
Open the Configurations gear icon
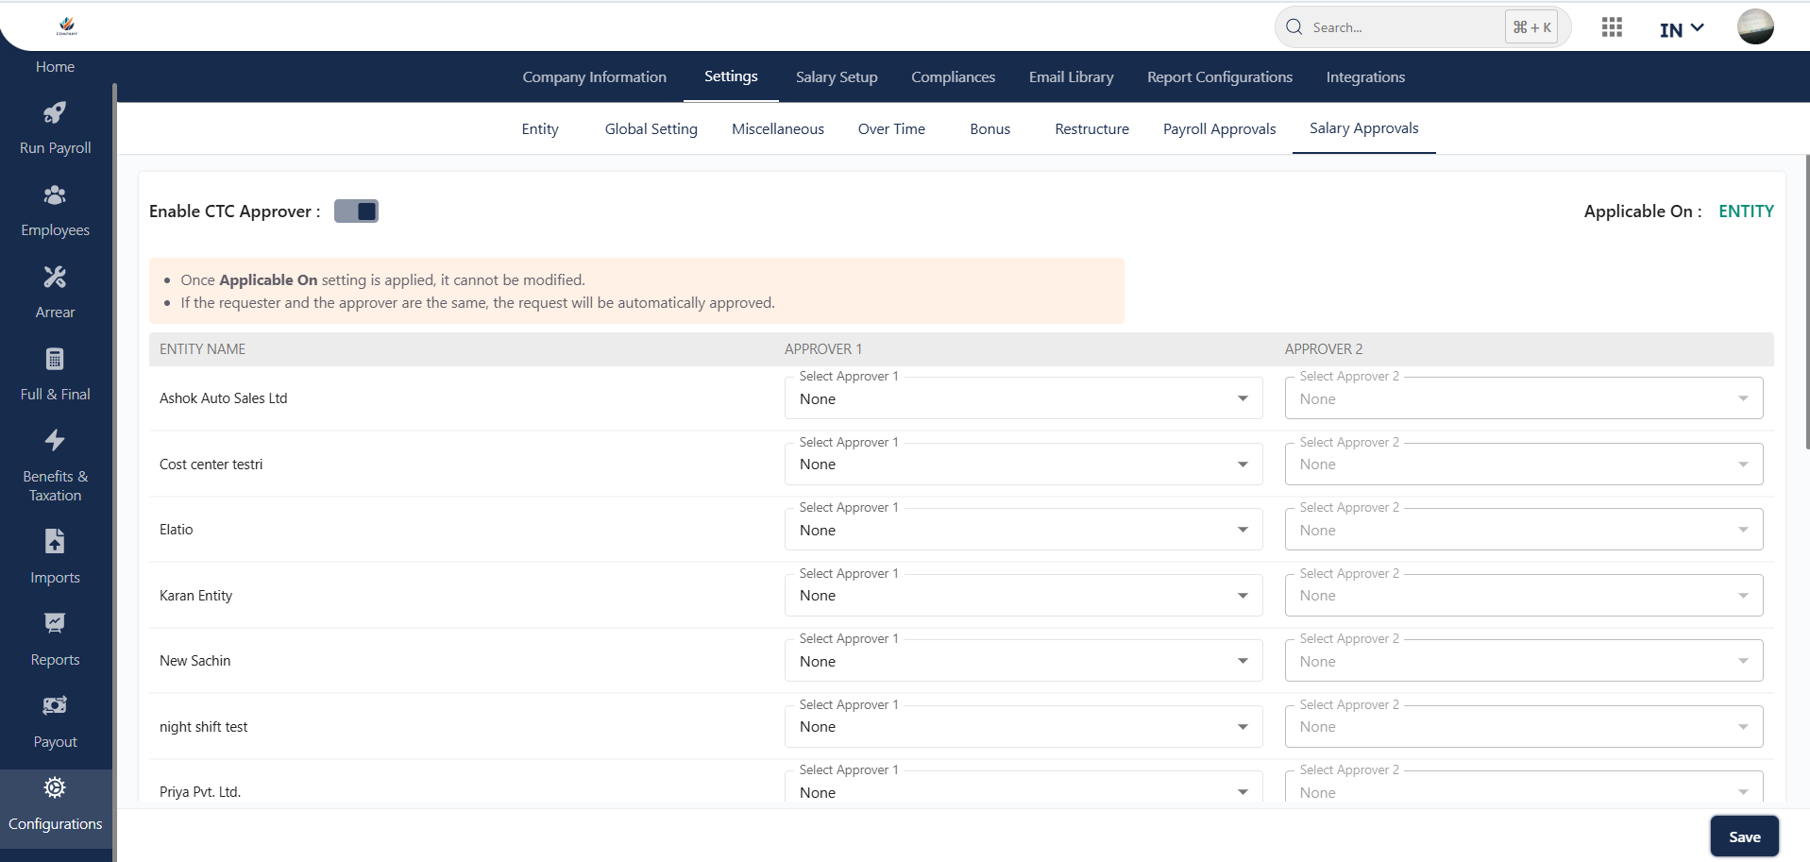pyautogui.click(x=55, y=787)
